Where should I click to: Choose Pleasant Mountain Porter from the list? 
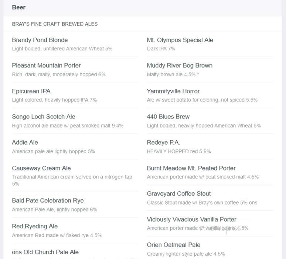click(46, 65)
